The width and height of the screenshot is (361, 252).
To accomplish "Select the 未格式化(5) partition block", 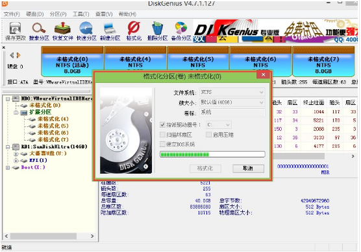I will tap(198, 58).
